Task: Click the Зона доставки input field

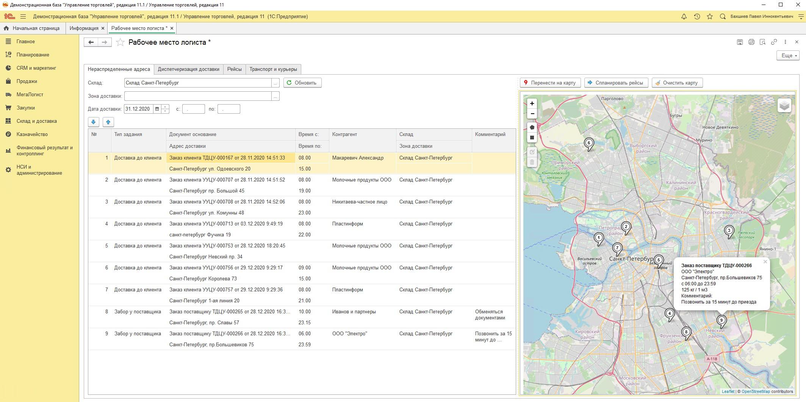Action: click(x=198, y=96)
